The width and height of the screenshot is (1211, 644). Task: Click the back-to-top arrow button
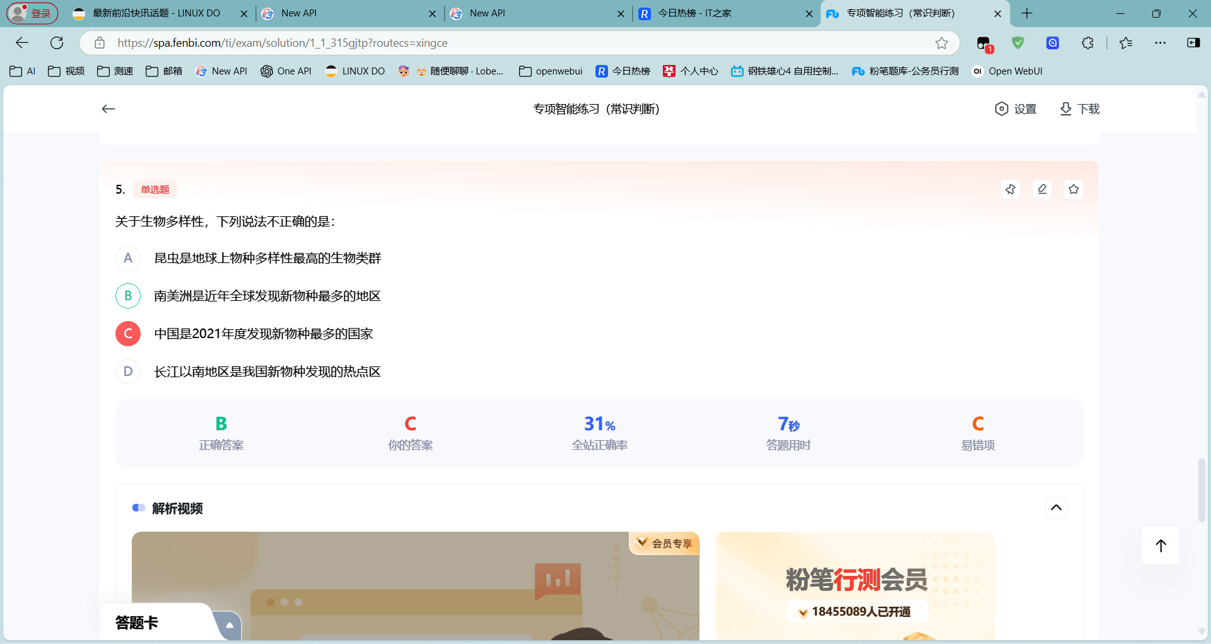(x=1161, y=546)
